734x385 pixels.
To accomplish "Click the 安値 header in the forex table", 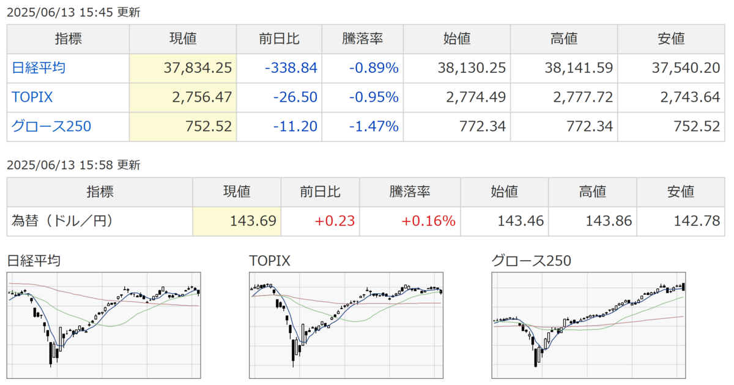I will [x=681, y=192].
